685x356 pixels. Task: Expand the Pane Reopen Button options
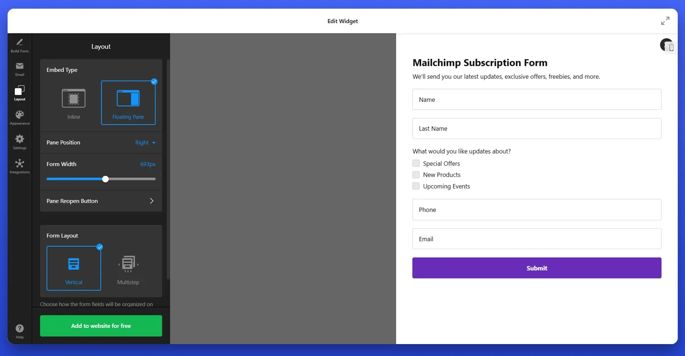[101, 201]
